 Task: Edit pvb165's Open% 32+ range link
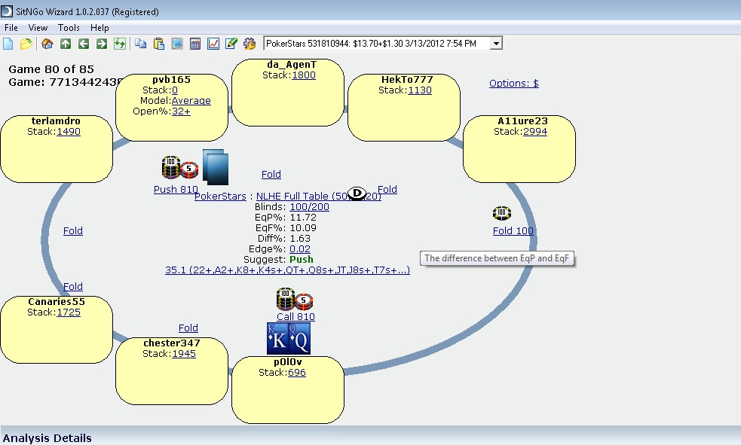181,111
